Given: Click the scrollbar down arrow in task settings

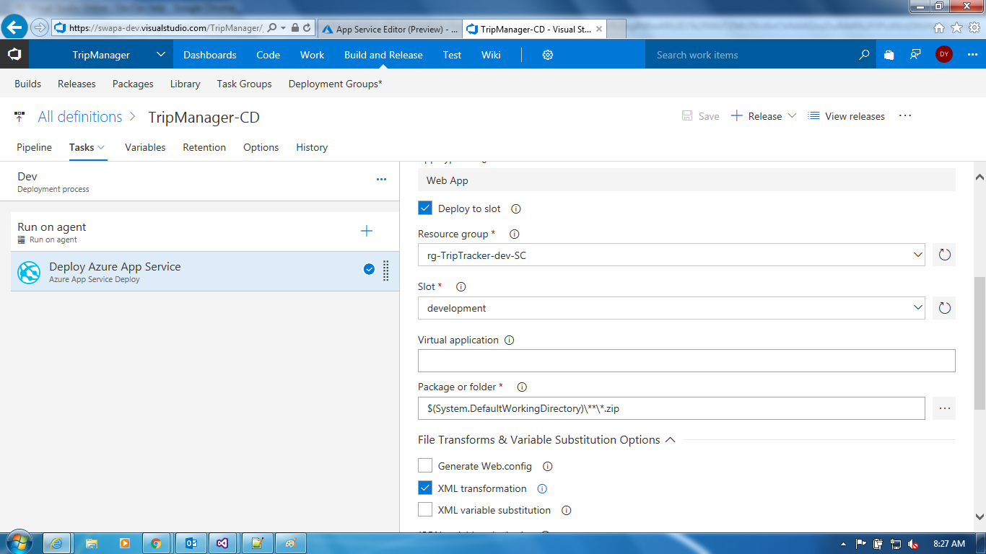Looking at the screenshot, I should [x=980, y=516].
